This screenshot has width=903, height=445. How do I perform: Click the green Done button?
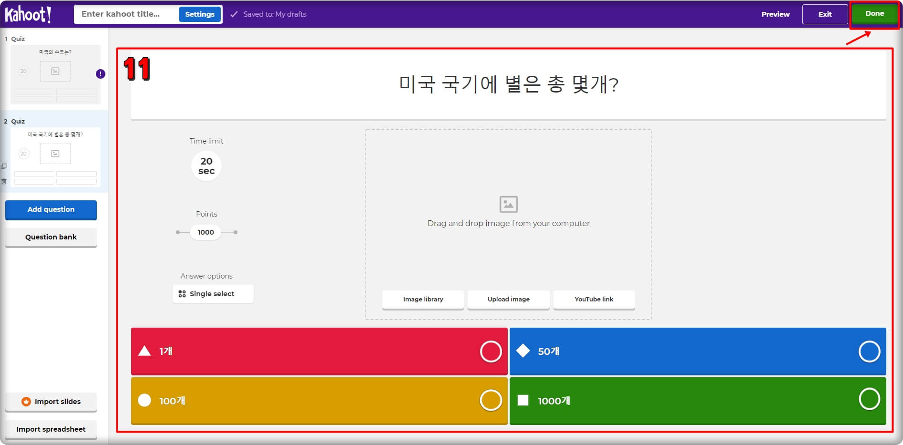[874, 14]
